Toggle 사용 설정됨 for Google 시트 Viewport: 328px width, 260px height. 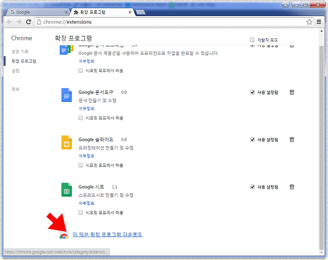point(252,187)
